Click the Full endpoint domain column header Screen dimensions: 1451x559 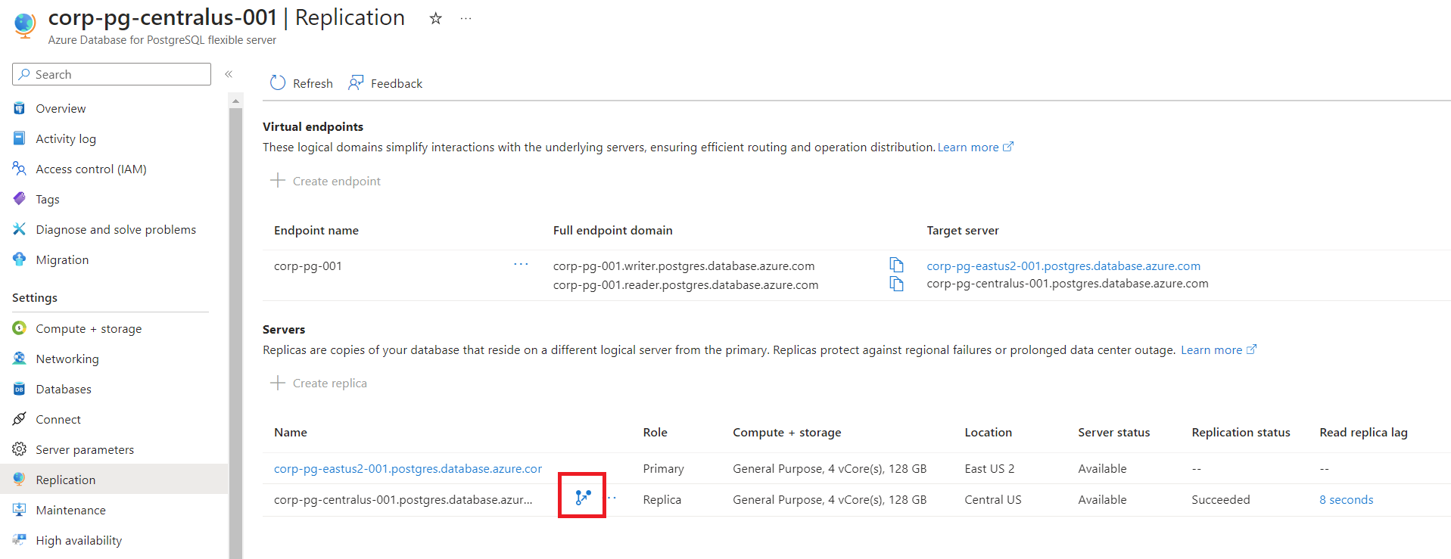pos(612,230)
